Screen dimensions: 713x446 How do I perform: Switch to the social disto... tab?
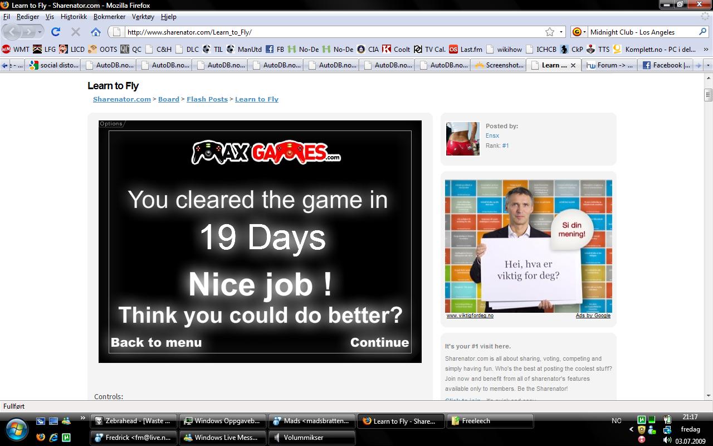[x=53, y=65]
